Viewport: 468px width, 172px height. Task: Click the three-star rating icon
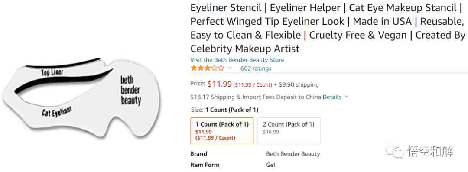click(x=208, y=68)
